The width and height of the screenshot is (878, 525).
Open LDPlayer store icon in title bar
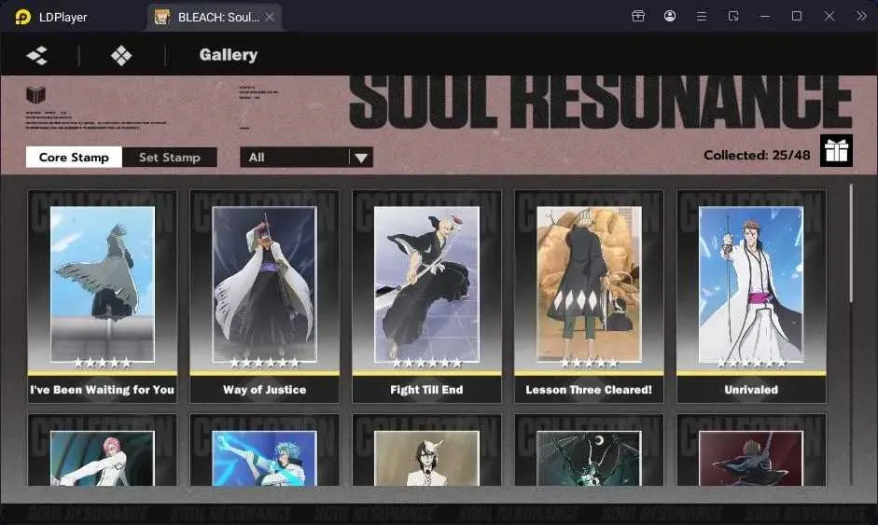638,16
